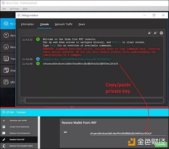Select Restore From WIF option
The height and width of the screenshot is (149, 169).
[x=17, y=139]
